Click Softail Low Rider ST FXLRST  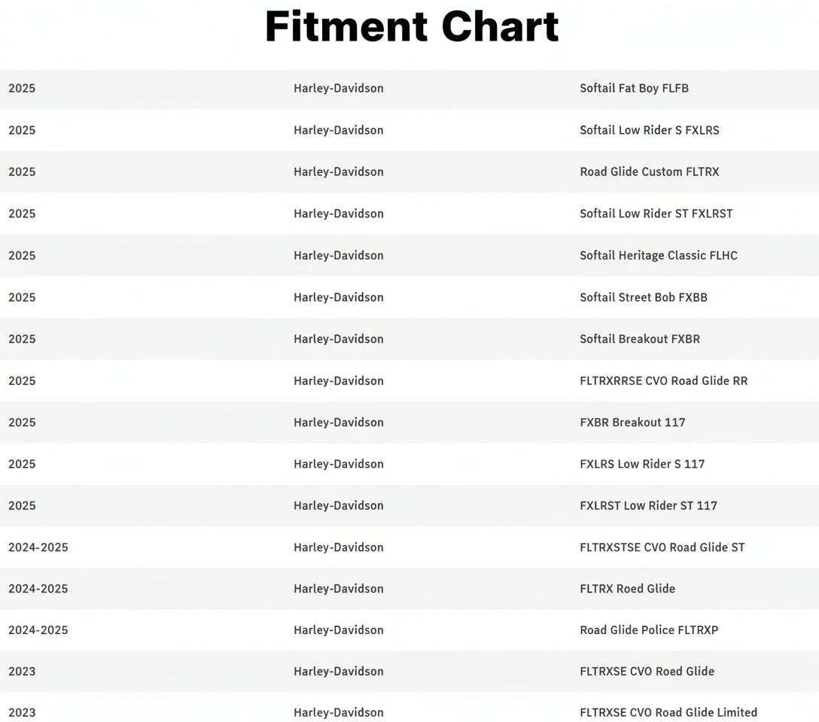pos(656,214)
